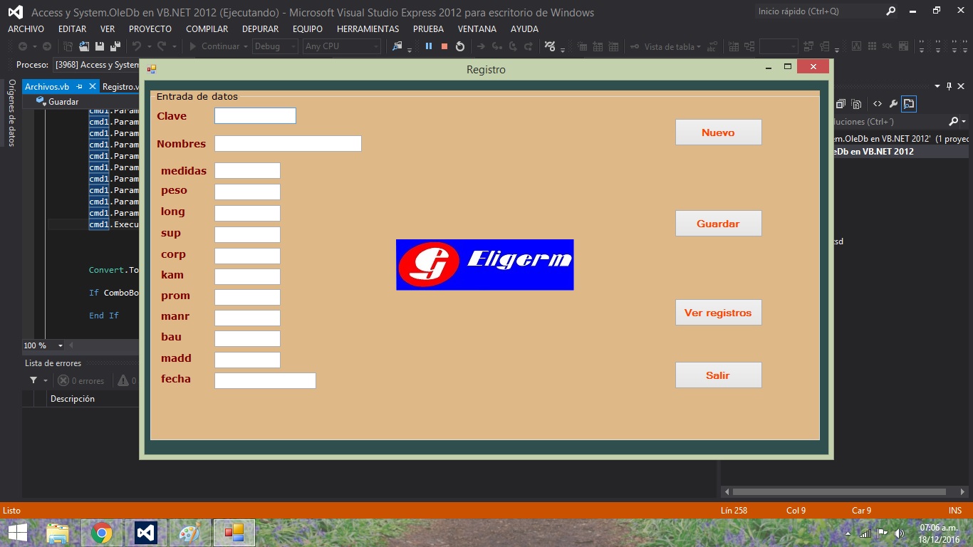This screenshot has height=547, width=973.
Task: Pause debugging with the Break All icon
Action: [x=429, y=46]
